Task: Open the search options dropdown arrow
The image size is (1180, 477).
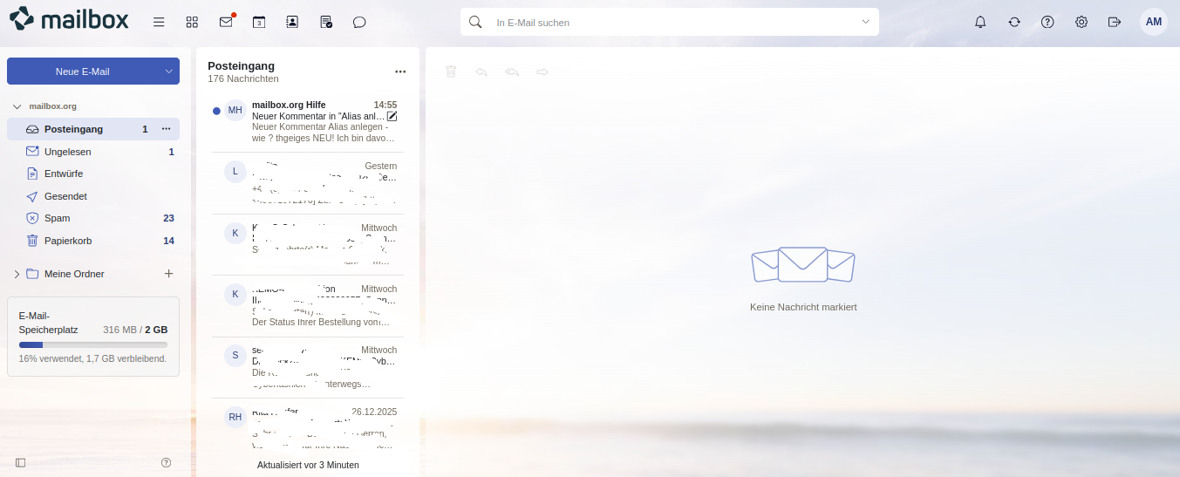Action: [x=865, y=22]
